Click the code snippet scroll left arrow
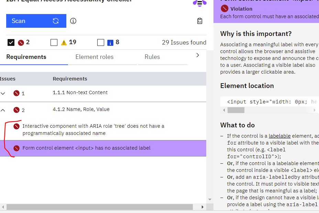This screenshot has height=213, width=319. coord(224,110)
